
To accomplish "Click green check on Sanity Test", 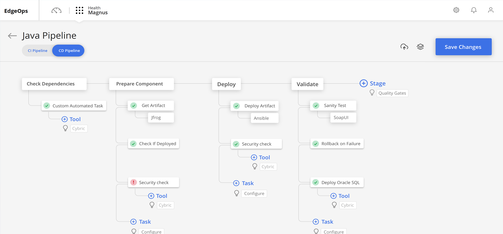I will [316, 106].
